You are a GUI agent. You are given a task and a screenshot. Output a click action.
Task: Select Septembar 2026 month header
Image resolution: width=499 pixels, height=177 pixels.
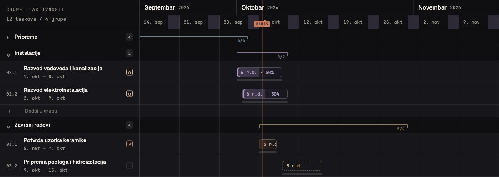(167, 7)
